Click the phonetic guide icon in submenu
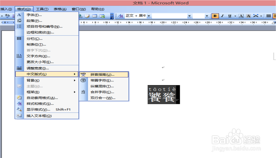Viewport: 276px width, 158px height. coord(83,74)
